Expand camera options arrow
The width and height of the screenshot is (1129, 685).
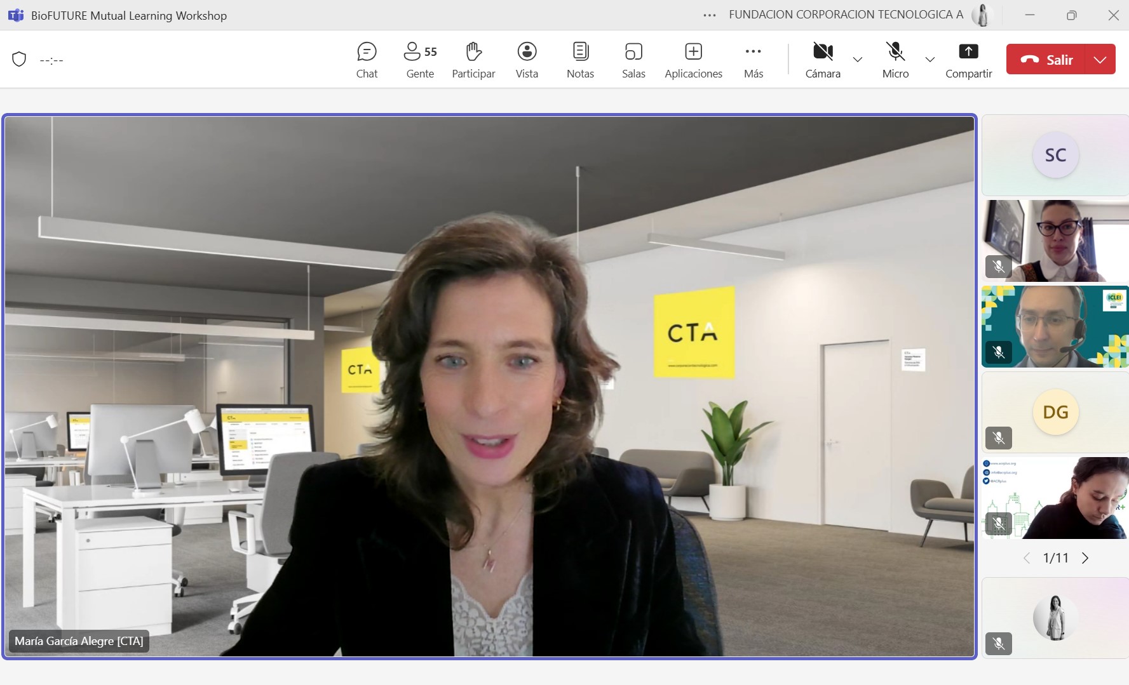pos(858,60)
